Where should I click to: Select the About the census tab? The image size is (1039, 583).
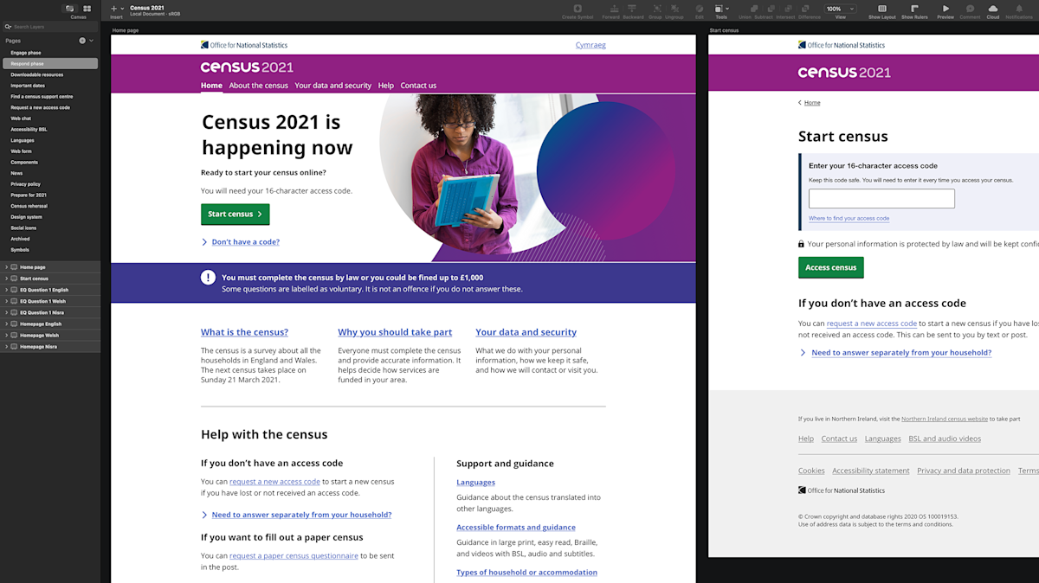click(x=258, y=86)
